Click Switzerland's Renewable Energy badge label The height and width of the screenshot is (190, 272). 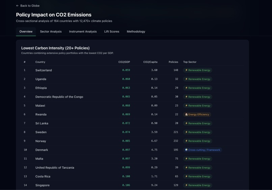coord(199,70)
